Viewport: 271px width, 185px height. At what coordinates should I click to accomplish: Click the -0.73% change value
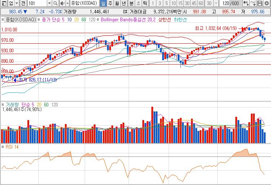tap(55, 12)
